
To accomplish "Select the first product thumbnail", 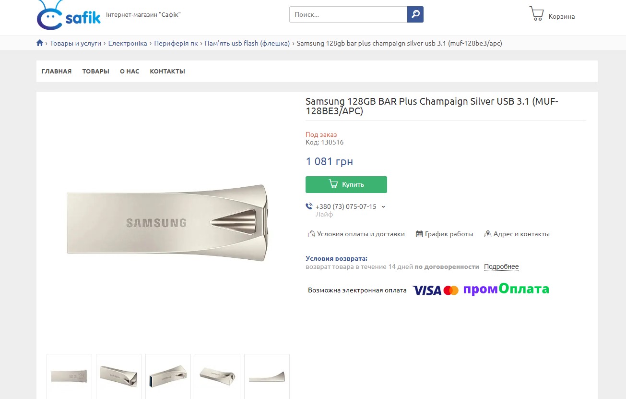I will coord(69,376).
